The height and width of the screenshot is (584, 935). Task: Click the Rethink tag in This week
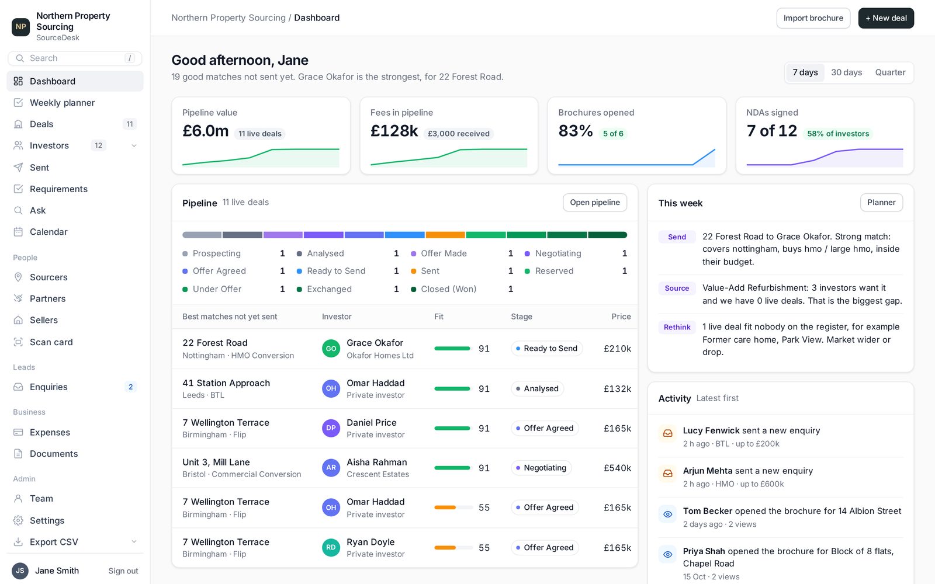point(677,328)
